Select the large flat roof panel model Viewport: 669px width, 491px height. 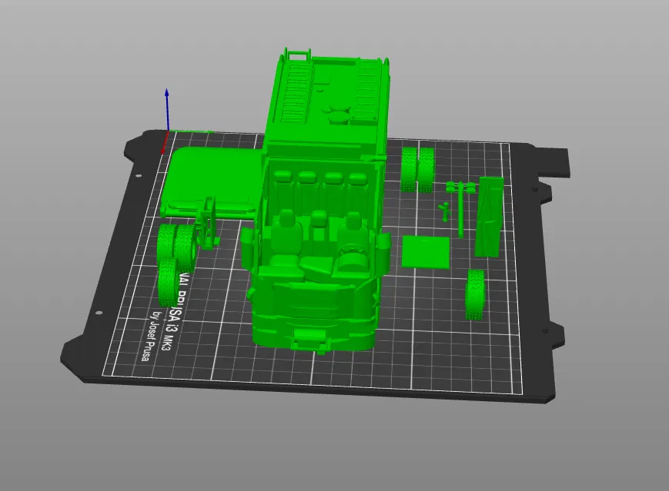[213, 181]
